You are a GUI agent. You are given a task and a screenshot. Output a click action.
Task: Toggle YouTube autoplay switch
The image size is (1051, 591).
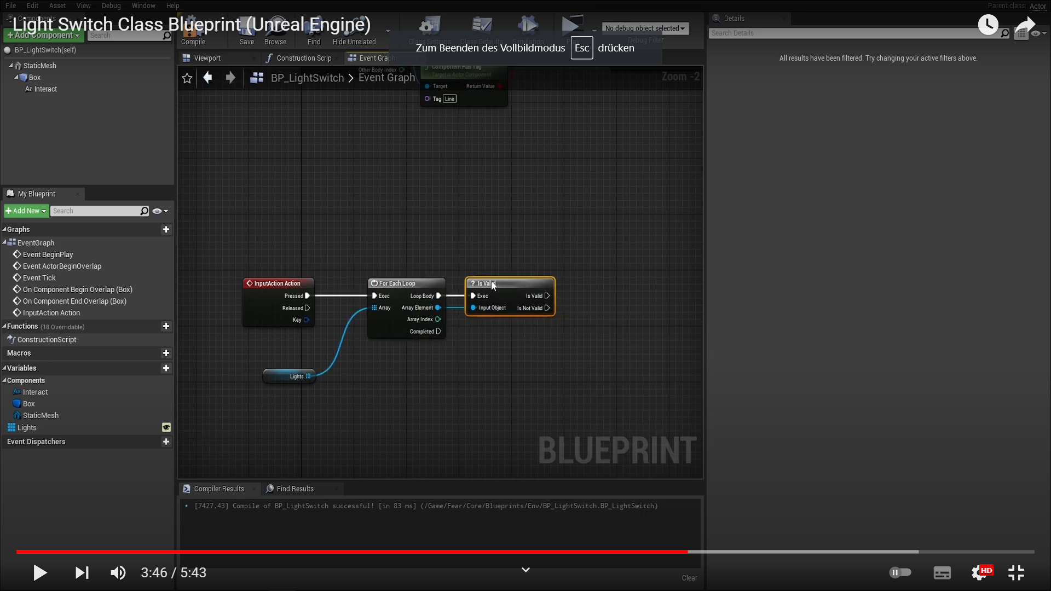click(x=900, y=572)
